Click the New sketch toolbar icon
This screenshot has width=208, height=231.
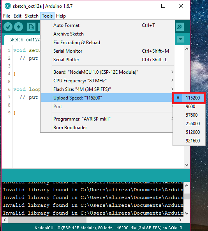(31, 27)
